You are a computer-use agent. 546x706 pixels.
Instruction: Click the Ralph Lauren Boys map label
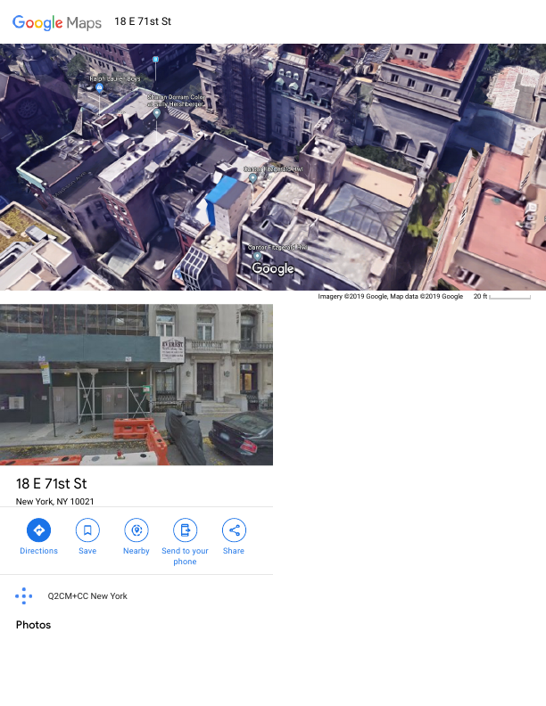(x=115, y=78)
